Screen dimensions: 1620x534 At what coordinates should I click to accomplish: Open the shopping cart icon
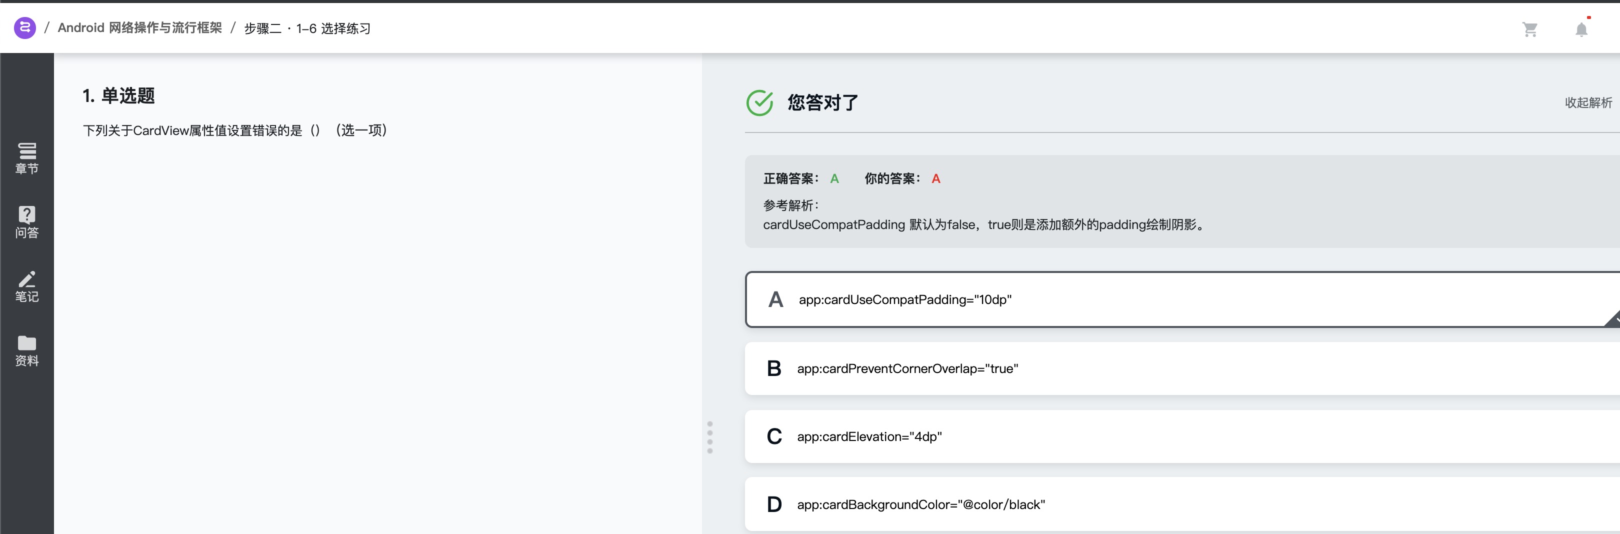1529,29
